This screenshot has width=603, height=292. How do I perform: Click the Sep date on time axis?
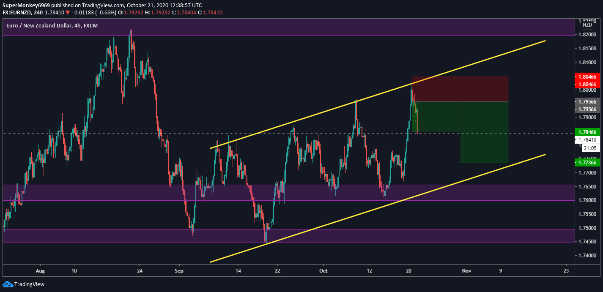pos(179,270)
